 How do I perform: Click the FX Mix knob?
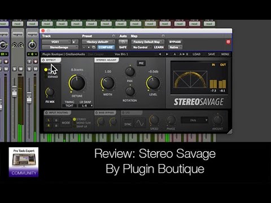pyautogui.click(x=50, y=92)
